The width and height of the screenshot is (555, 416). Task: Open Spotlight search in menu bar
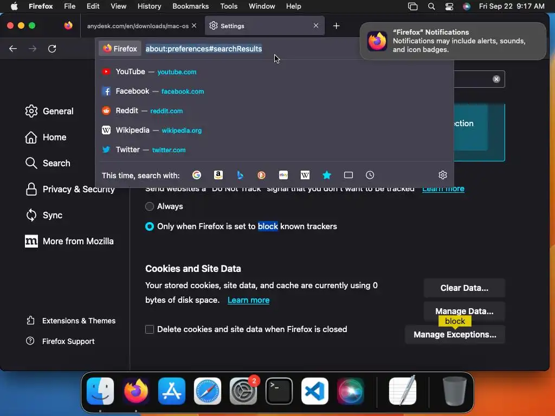tap(431, 6)
